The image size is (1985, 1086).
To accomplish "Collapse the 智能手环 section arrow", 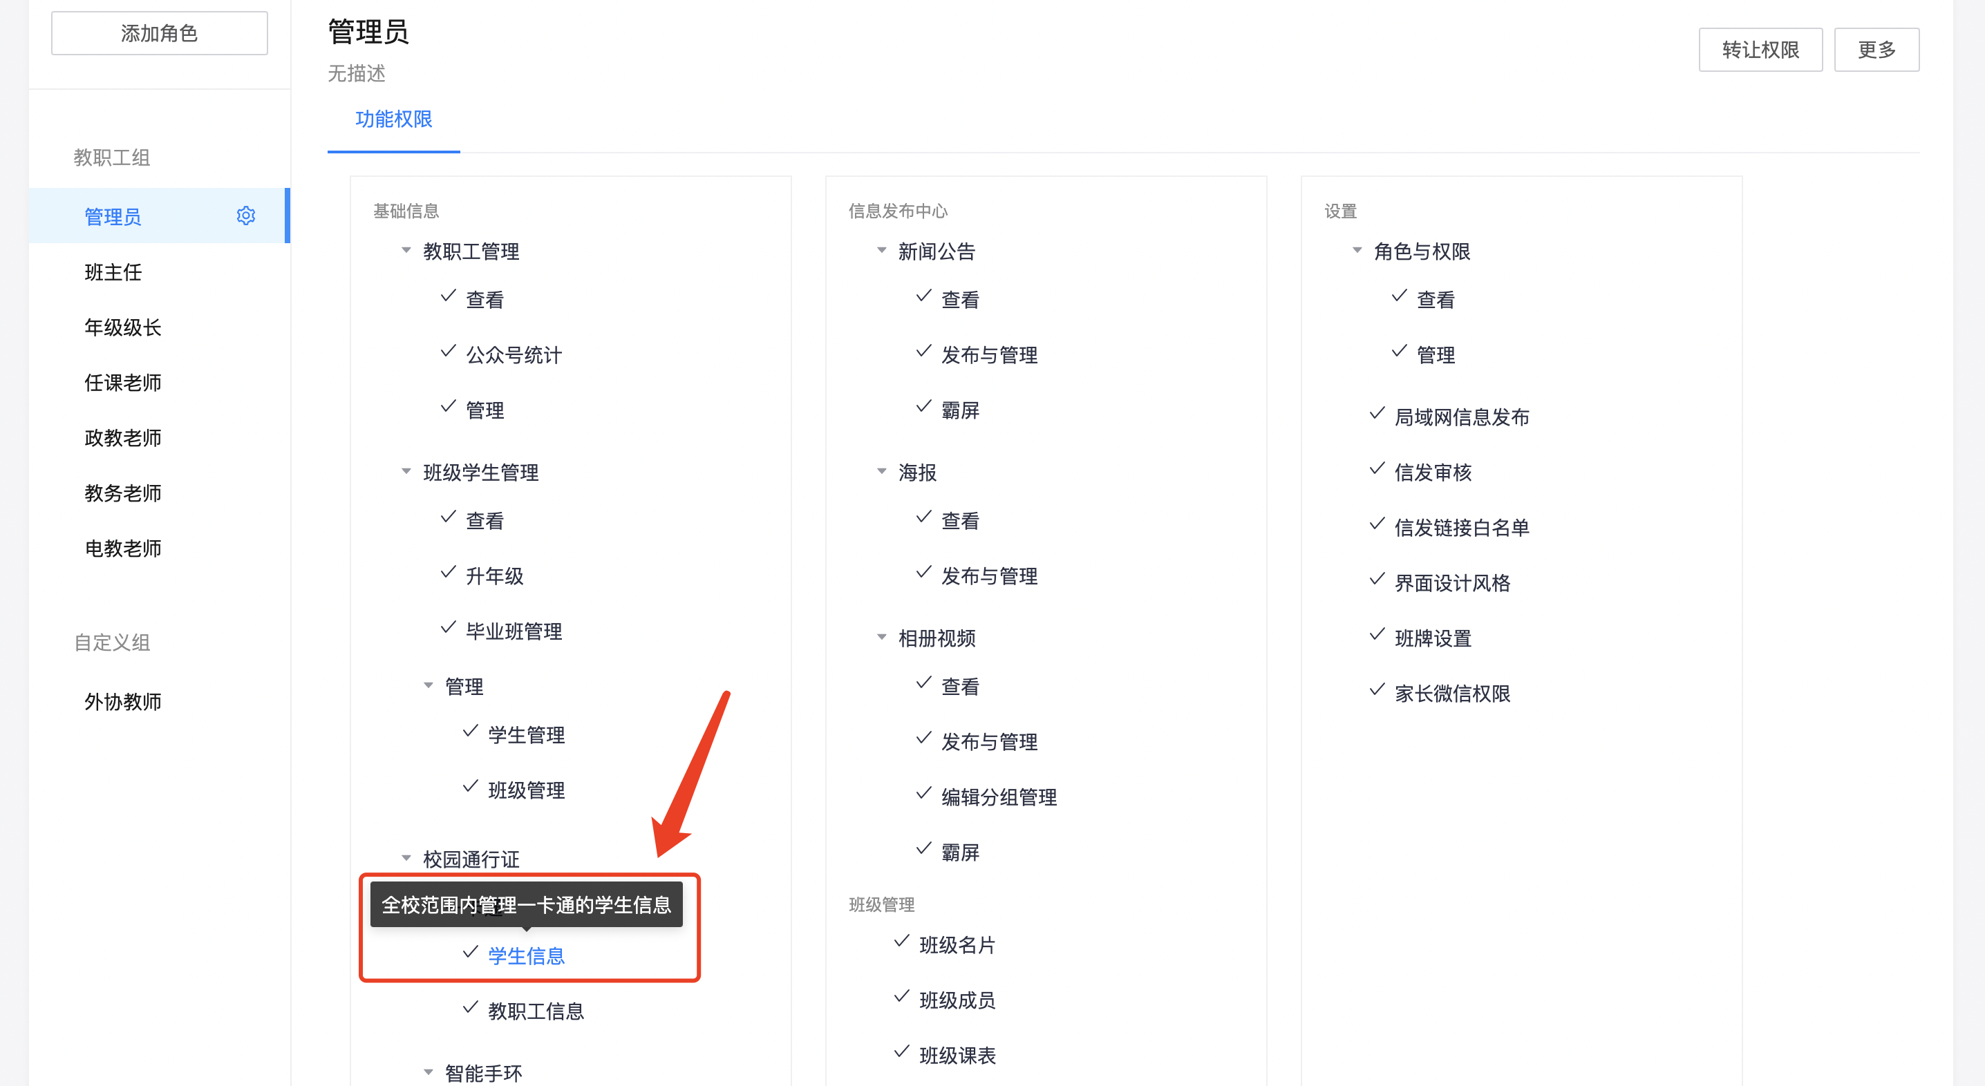I will coord(429,1072).
